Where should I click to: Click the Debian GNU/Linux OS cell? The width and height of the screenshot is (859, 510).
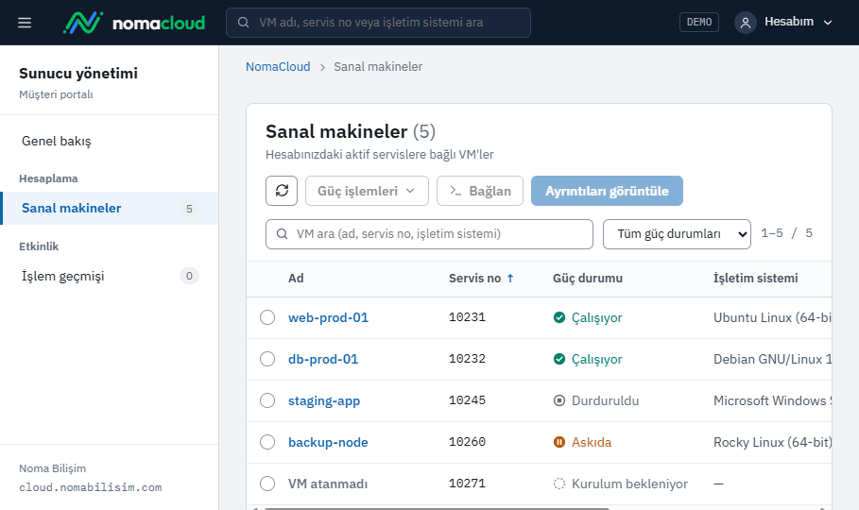pos(772,359)
